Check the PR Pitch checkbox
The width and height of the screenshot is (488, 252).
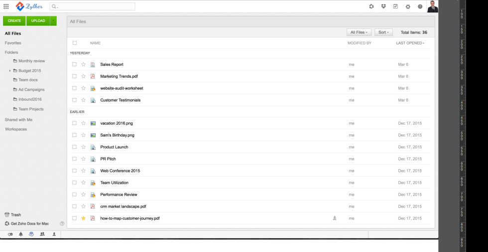(74, 159)
